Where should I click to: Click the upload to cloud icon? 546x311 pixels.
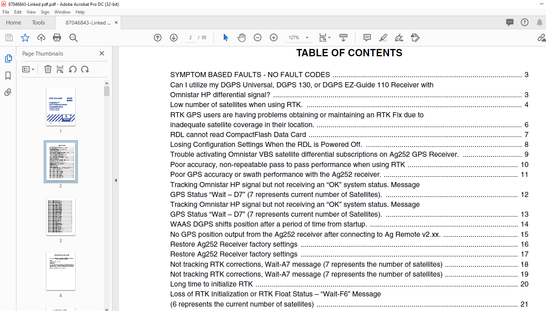coord(41,38)
